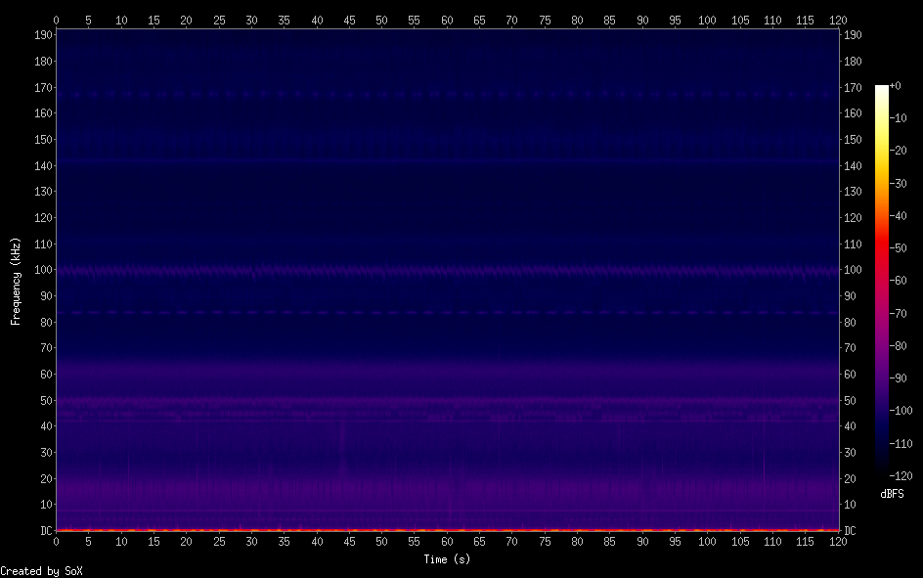Click the "Frequency (kHz)" axis title

16,281
